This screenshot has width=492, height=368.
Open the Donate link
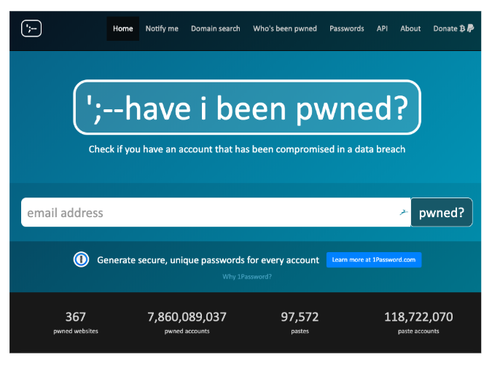(x=453, y=28)
